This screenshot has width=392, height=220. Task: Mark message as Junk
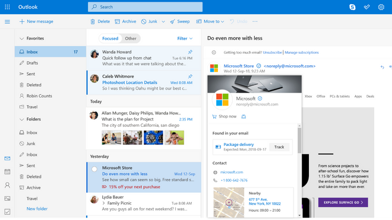tap(149, 21)
